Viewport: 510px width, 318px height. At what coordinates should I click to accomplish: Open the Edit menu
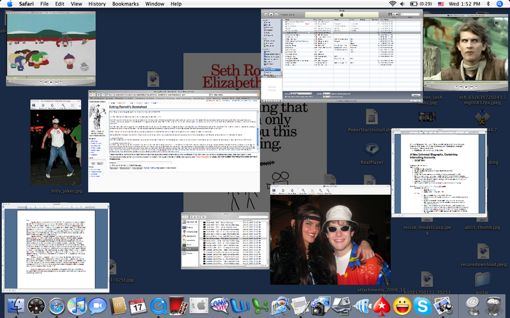click(x=59, y=4)
